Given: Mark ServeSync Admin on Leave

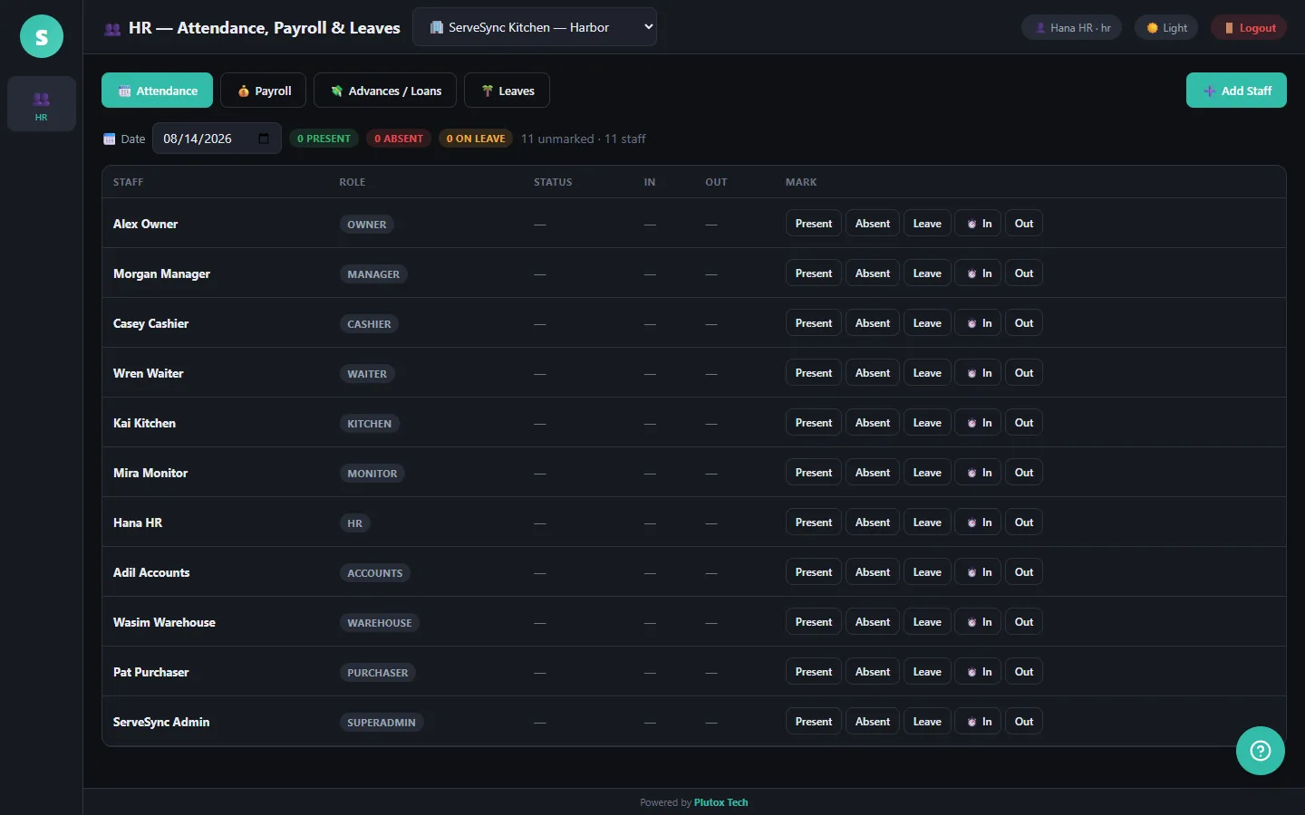Looking at the screenshot, I should [x=927, y=722].
